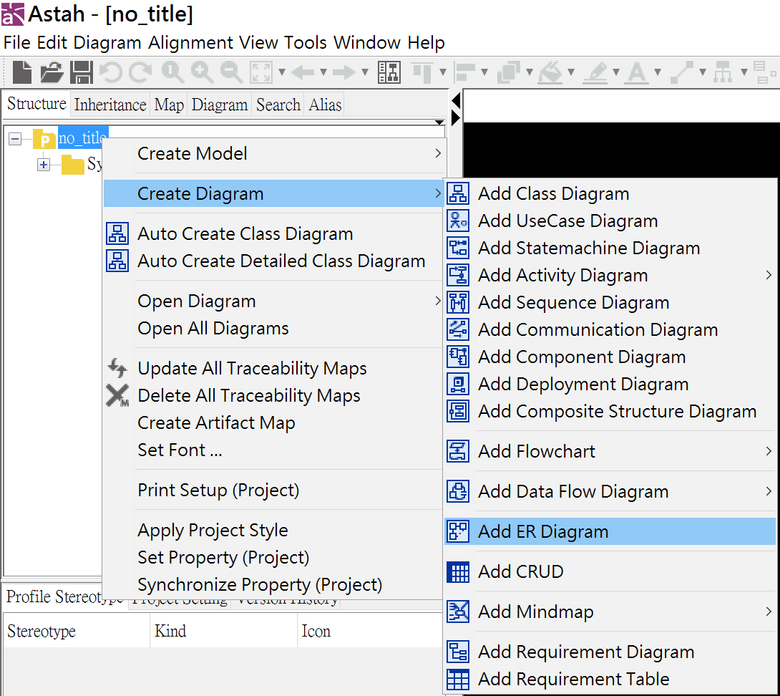The width and height of the screenshot is (780, 696).
Task: Click the Zoom Out magnifier icon
Action: [x=231, y=72]
